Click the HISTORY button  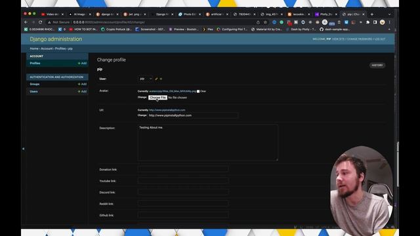(x=377, y=66)
